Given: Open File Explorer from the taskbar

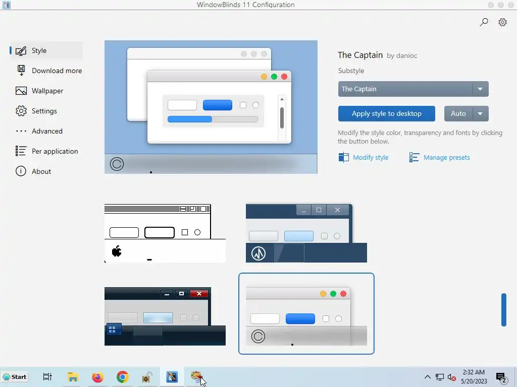Looking at the screenshot, I should pyautogui.click(x=73, y=377).
